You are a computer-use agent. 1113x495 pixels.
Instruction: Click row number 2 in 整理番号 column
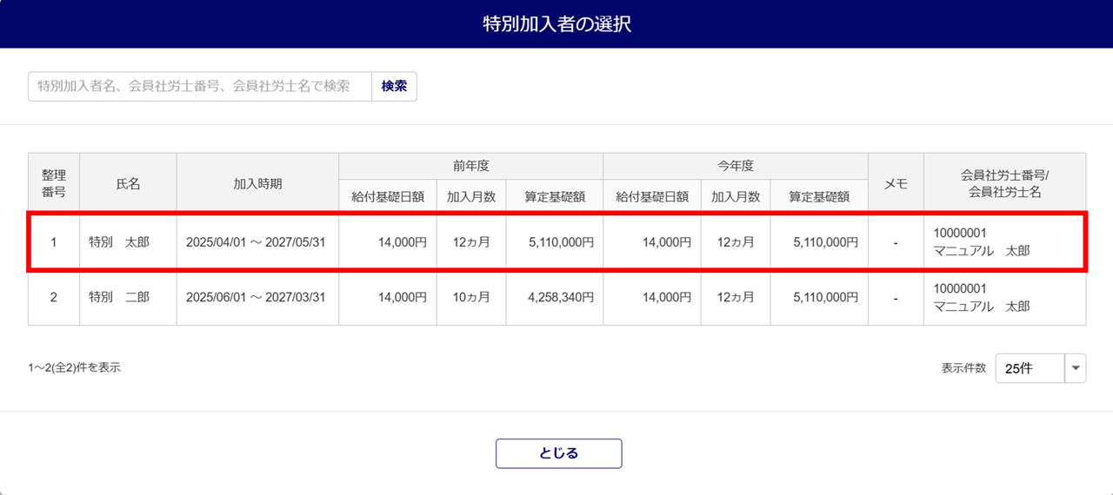tap(53, 297)
